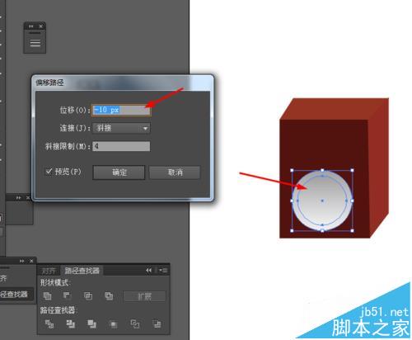Click the Intersect shape mode icon
Viewport: 412px width, 340px height.
88,296
